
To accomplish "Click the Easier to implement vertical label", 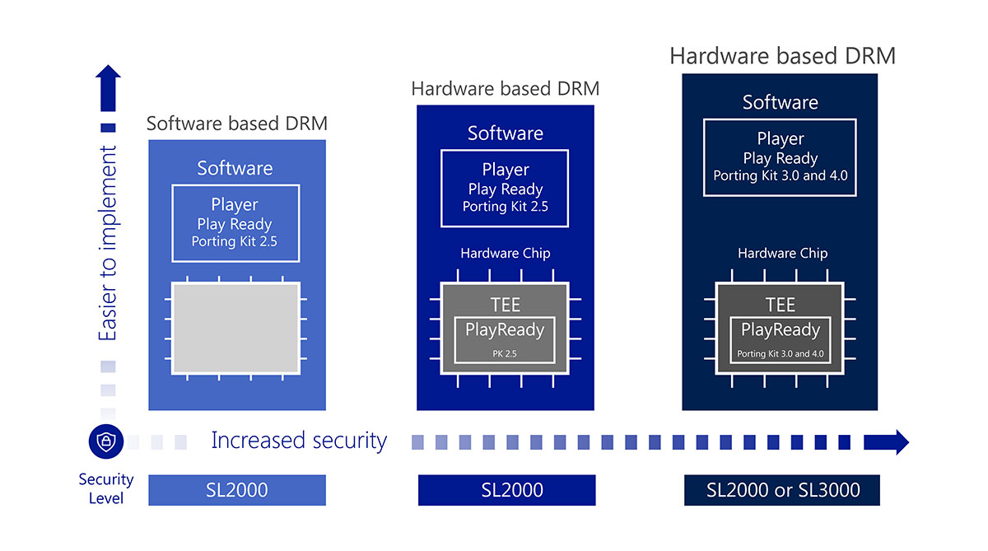I will pyautogui.click(x=107, y=239).
